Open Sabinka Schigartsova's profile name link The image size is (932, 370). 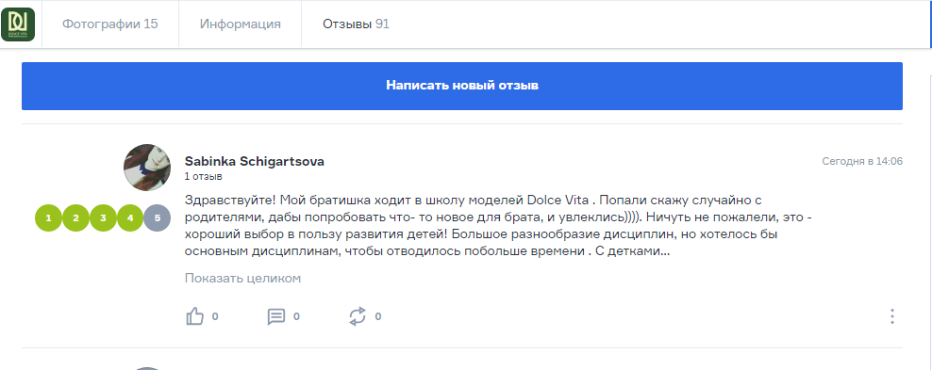click(255, 161)
